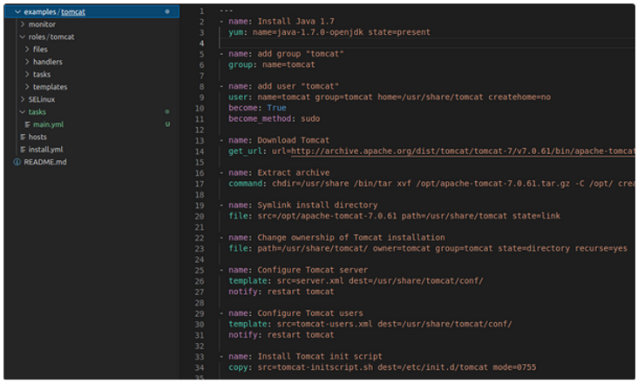Click line number 14 in the gutter

coord(200,151)
